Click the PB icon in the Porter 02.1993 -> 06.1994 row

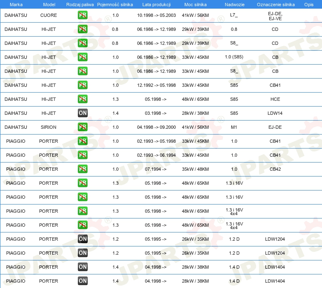tap(83, 155)
